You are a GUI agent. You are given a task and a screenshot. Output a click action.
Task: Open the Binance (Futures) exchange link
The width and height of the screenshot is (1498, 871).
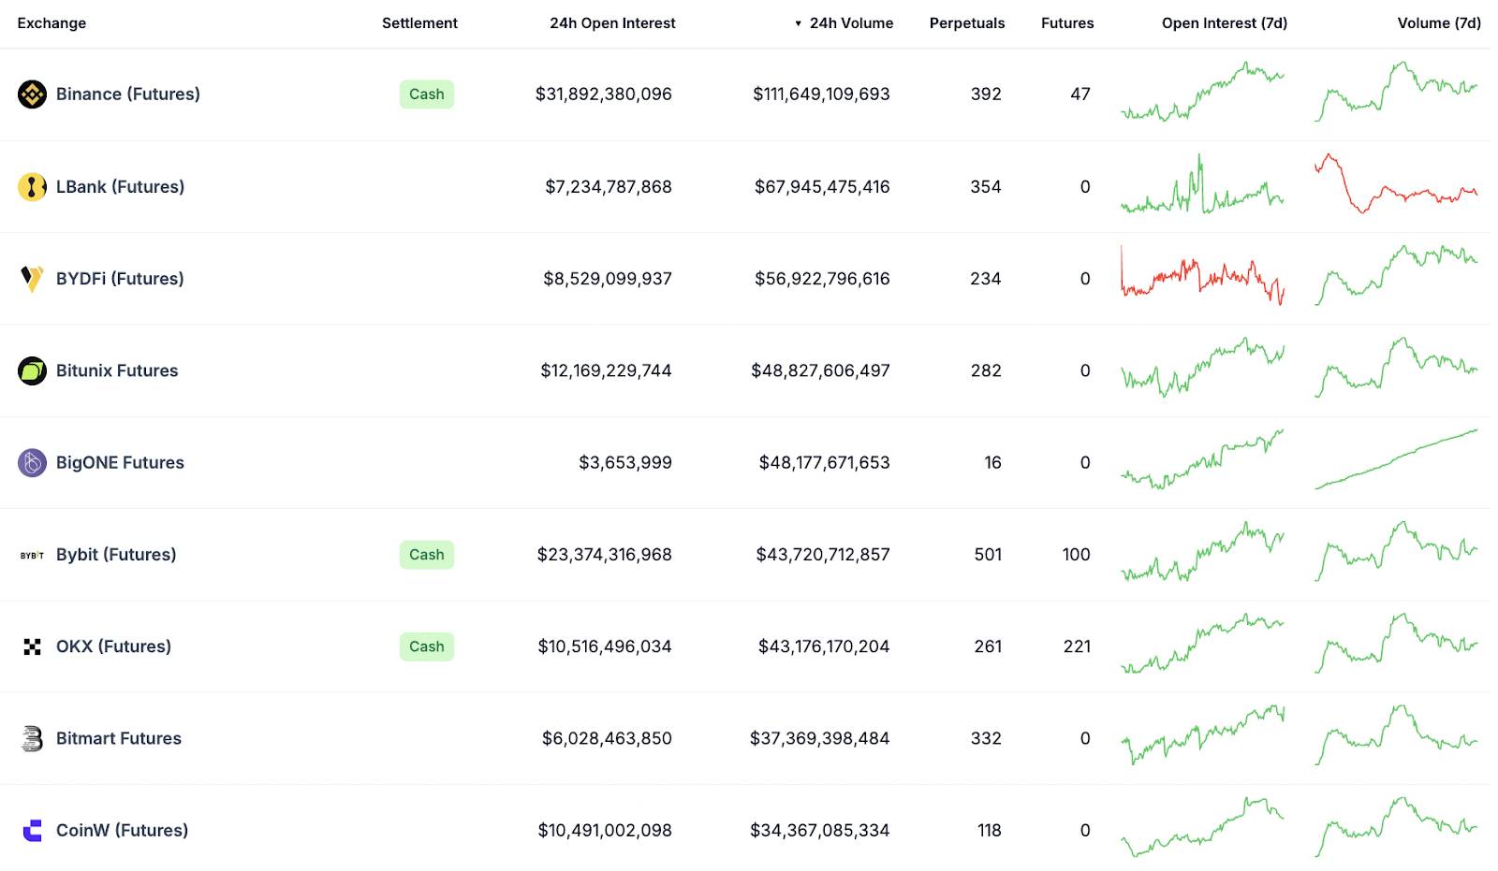(128, 94)
